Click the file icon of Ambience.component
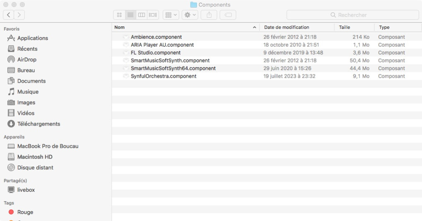Image resolution: width=422 pixels, height=221 pixels. coord(126,37)
